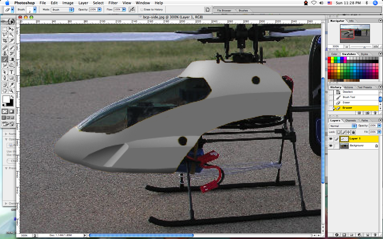Select the Type tool
This screenshot has height=239, width=383.
[x=11, y=72]
